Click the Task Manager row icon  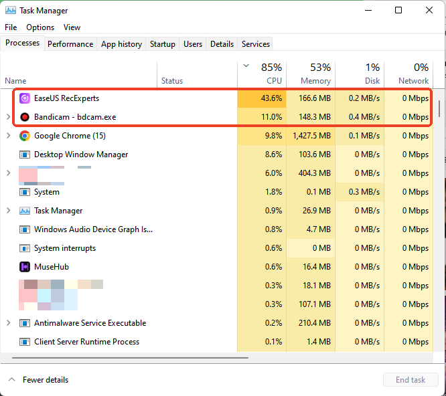25,211
